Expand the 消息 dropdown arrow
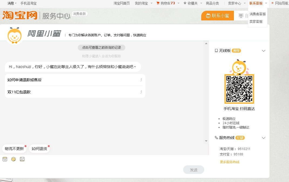The width and height of the screenshot is (289, 182). click(x=16, y=3)
